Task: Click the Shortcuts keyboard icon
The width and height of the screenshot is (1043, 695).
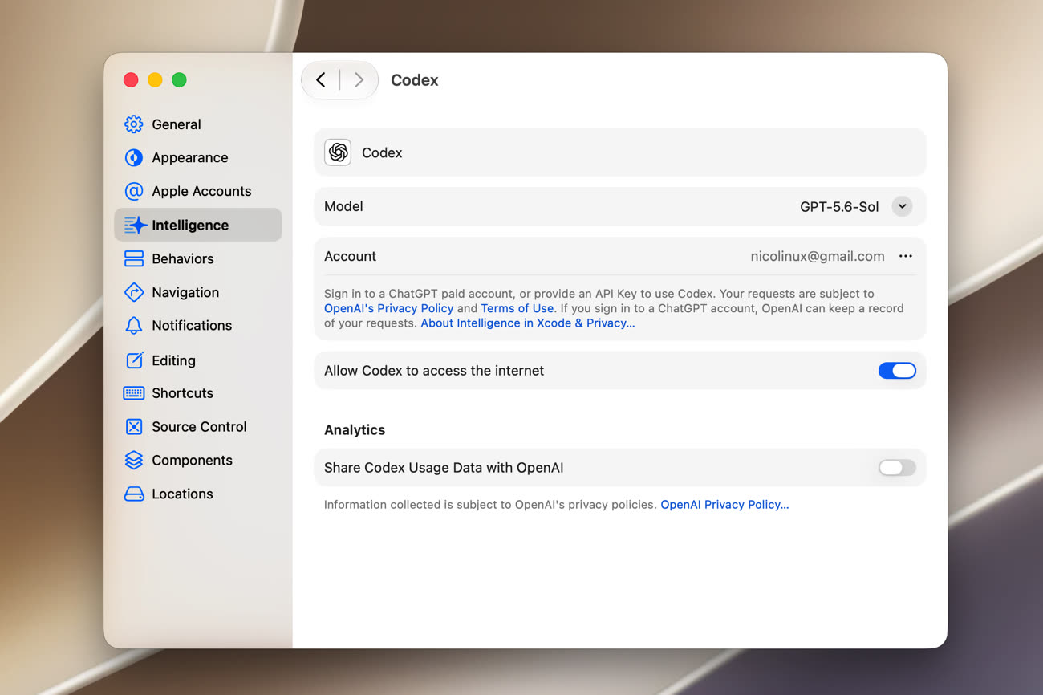Action: [134, 393]
